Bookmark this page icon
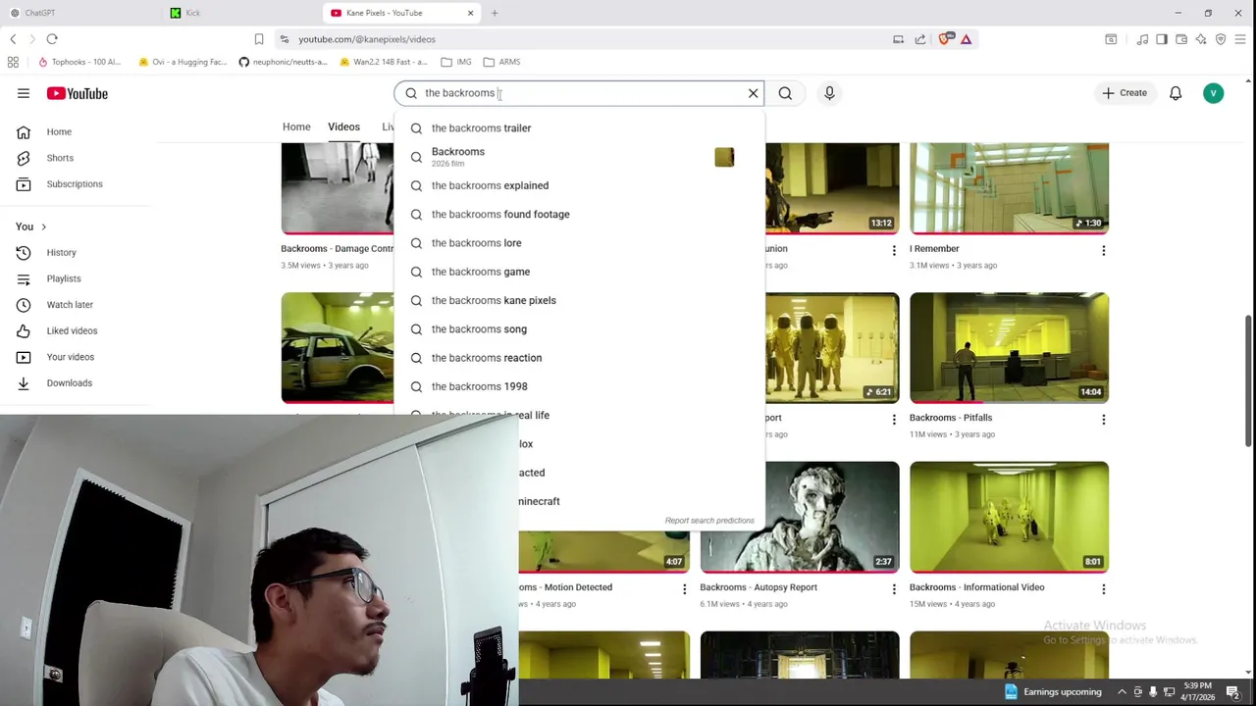Image resolution: width=1256 pixels, height=706 pixels. click(259, 39)
